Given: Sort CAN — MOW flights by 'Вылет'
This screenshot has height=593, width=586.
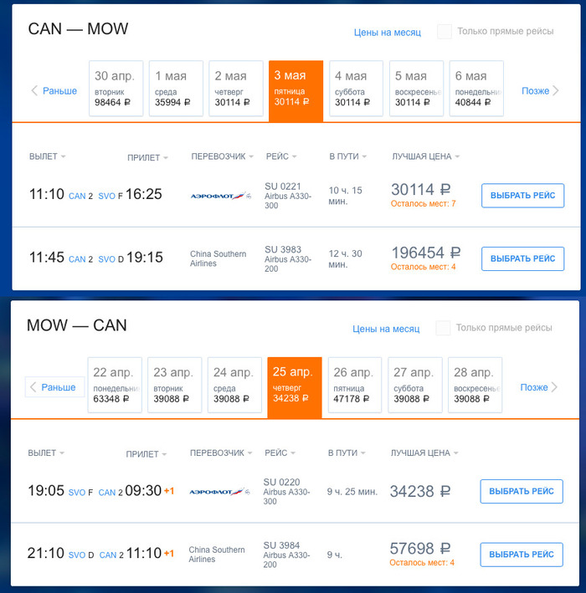Looking at the screenshot, I should [47, 156].
